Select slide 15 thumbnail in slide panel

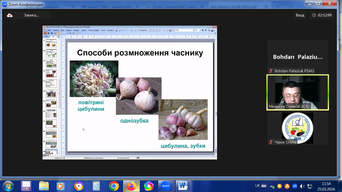click(51, 103)
